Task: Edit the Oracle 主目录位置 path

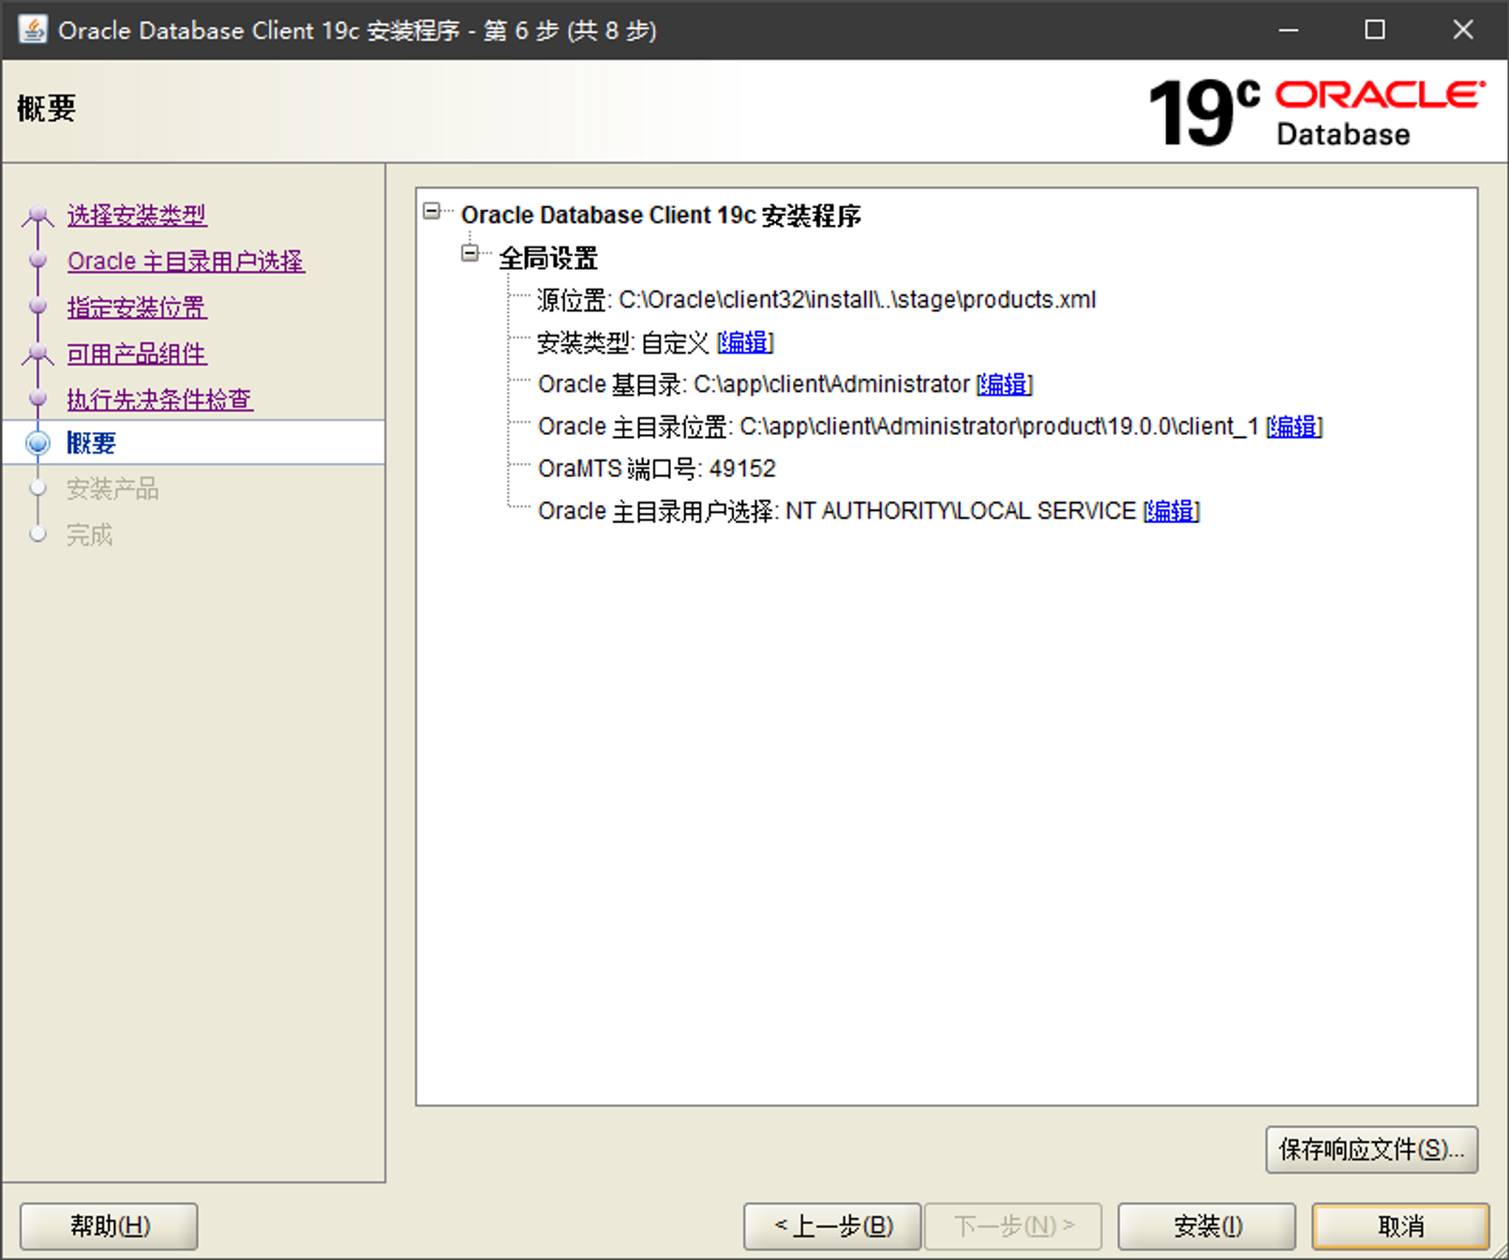Action: coord(1293,427)
